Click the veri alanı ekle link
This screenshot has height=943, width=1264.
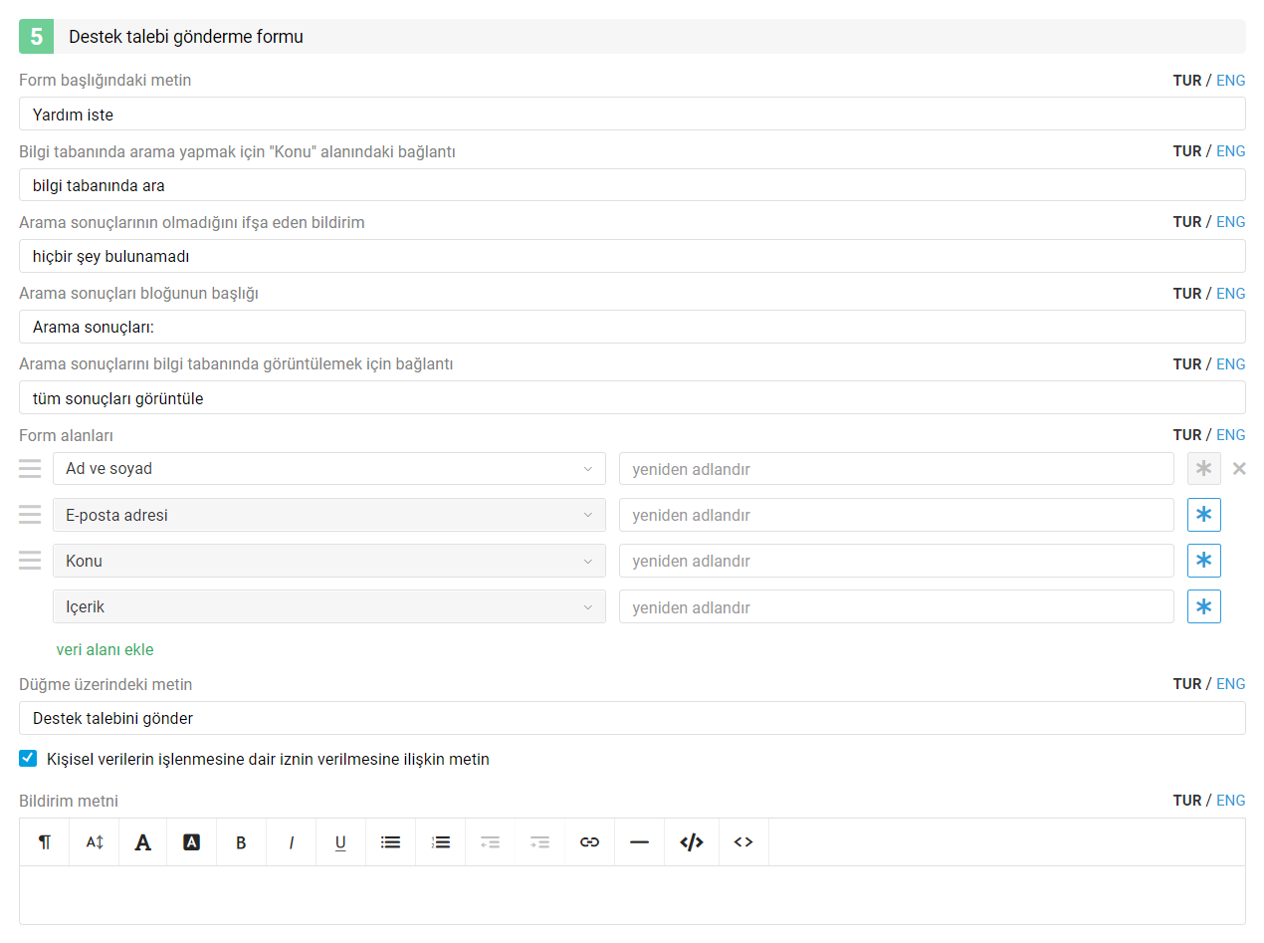click(105, 650)
